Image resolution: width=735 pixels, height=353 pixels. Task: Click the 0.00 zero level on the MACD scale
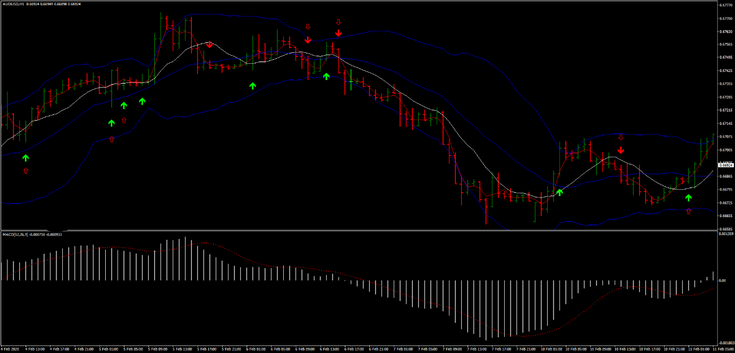click(x=722, y=280)
